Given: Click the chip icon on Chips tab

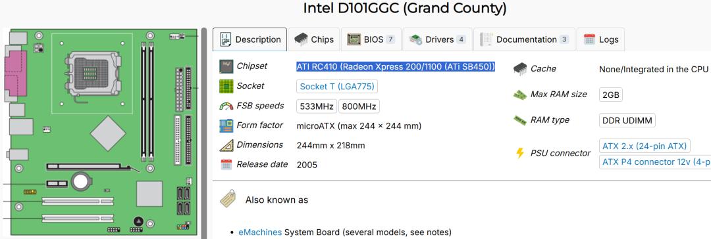Looking at the screenshot, I should [301, 39].
